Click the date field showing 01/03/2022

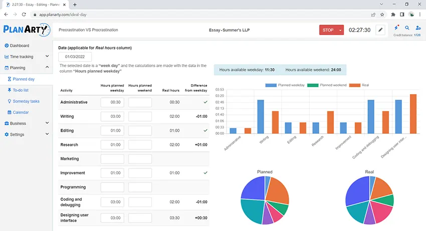75,57
